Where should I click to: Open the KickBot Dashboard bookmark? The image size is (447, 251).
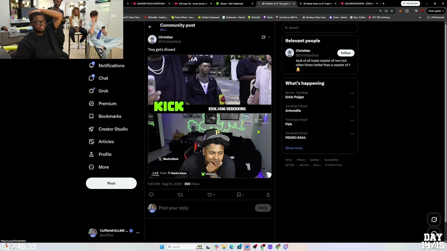(x=209, y=17)
